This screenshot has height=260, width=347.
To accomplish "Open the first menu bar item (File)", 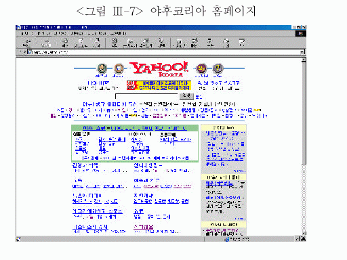I will click(26, 33).
